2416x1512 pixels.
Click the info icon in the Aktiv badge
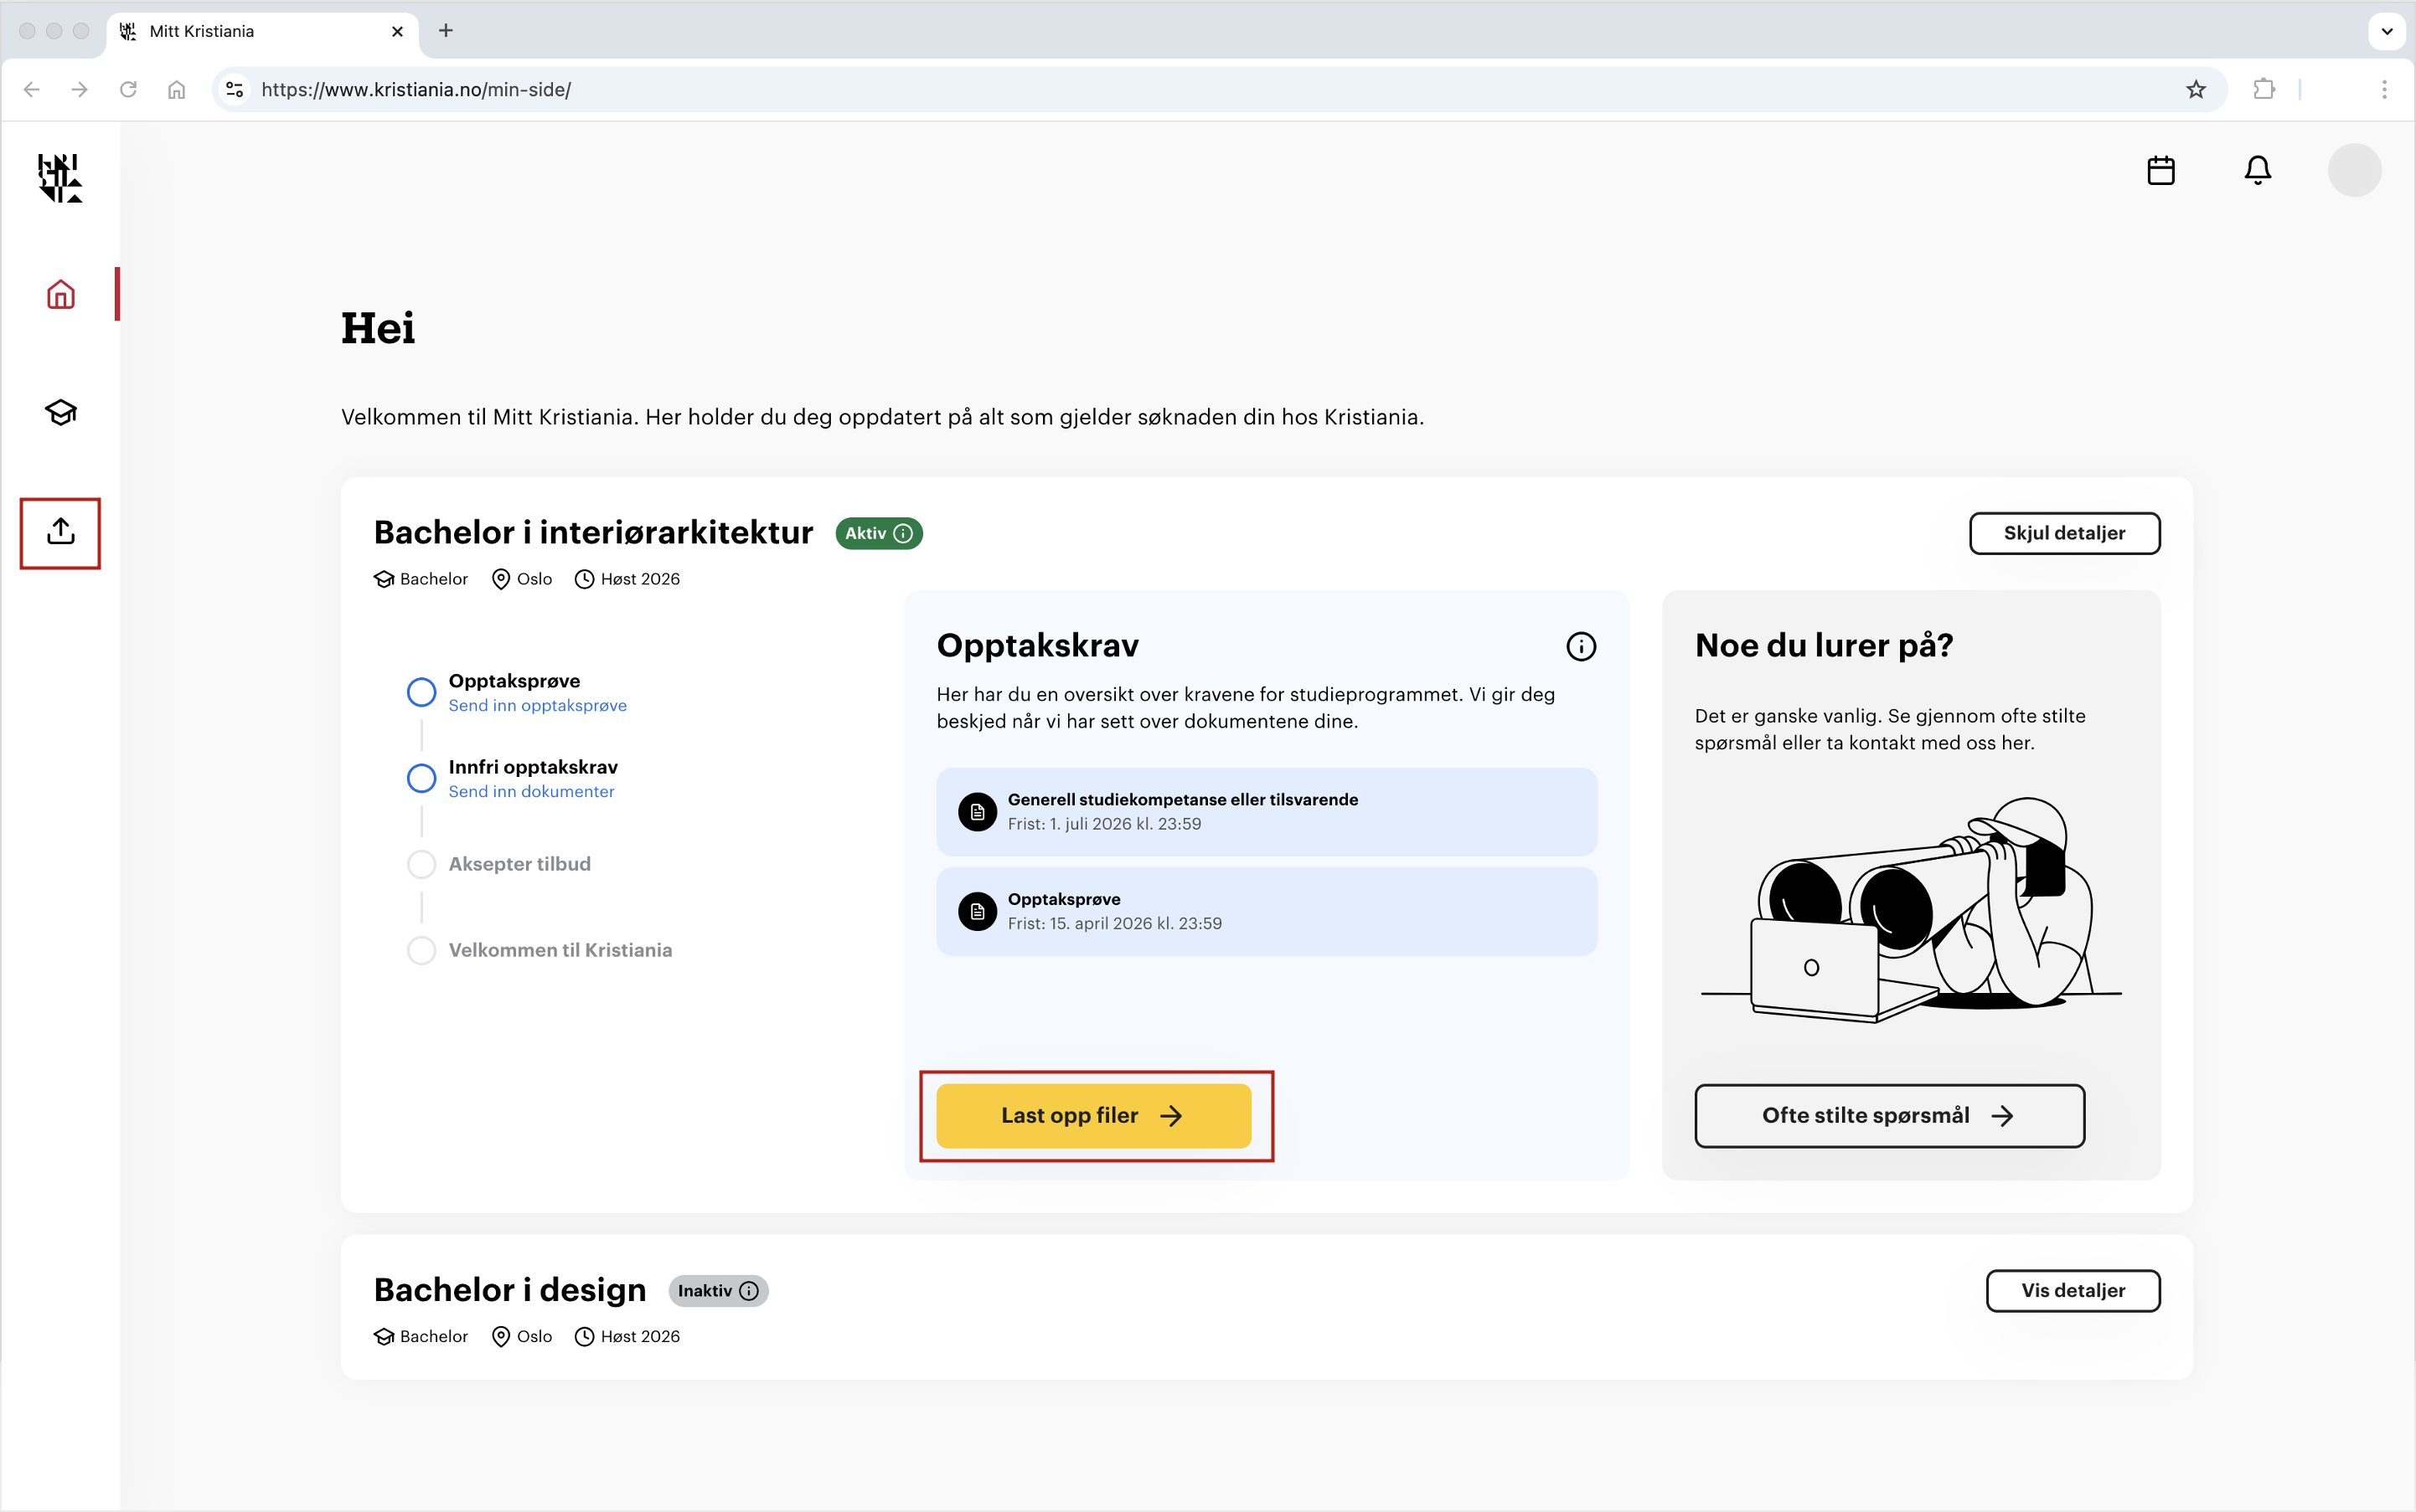(903, 533)
